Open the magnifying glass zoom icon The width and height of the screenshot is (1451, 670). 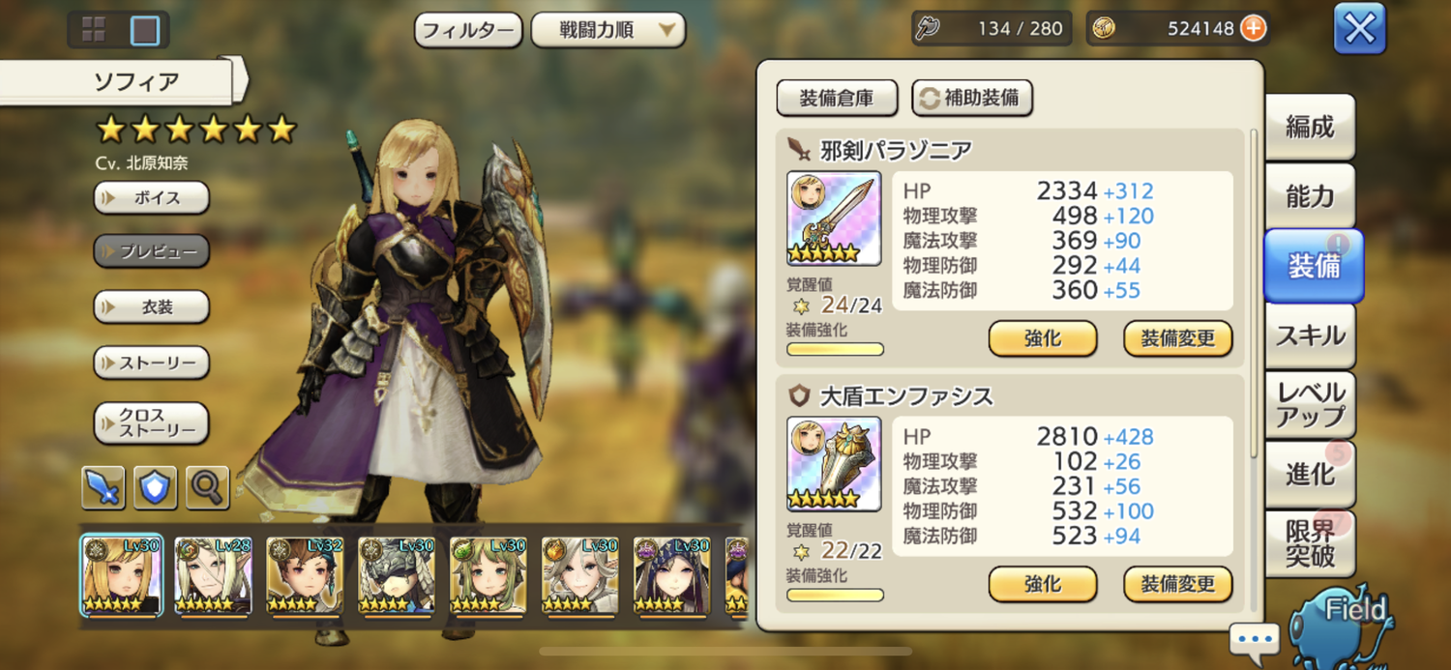tap(207, 487)
